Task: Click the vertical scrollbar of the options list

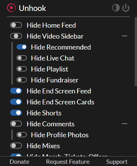Action: click(136, 52)
